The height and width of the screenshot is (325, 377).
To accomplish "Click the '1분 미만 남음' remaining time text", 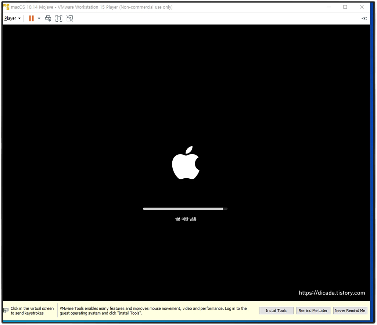I will click(186, 219).
